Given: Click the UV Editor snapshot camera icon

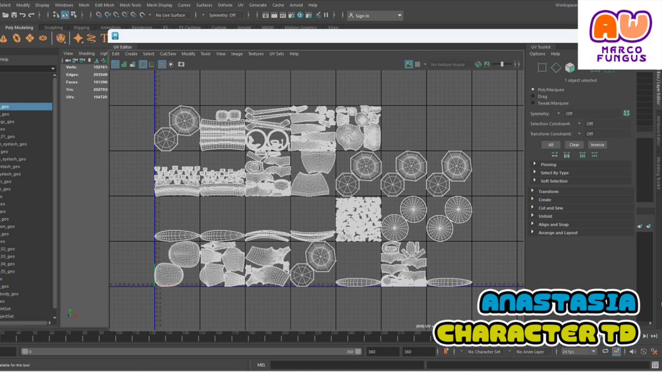Looking at the screenshot, I should coord(181,64).
